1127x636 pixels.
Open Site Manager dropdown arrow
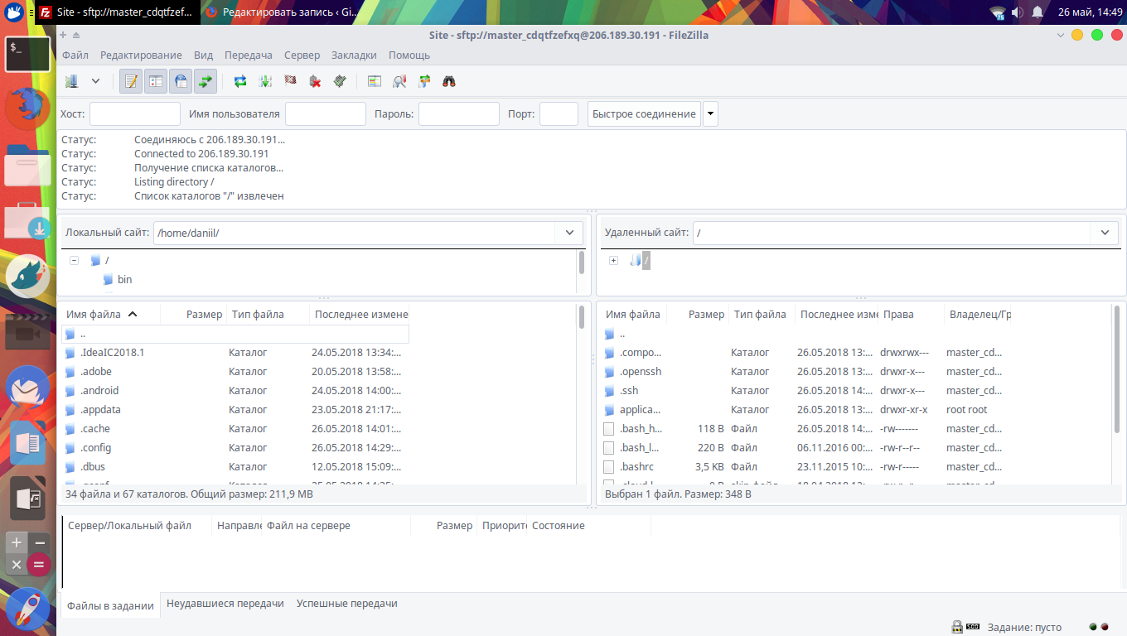point(95,81)
